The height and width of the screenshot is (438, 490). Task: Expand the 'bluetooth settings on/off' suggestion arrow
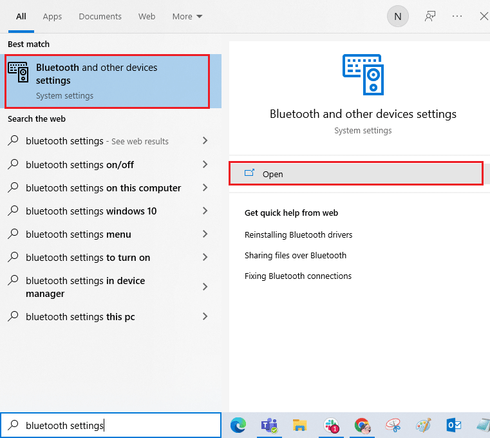point(205,164)
